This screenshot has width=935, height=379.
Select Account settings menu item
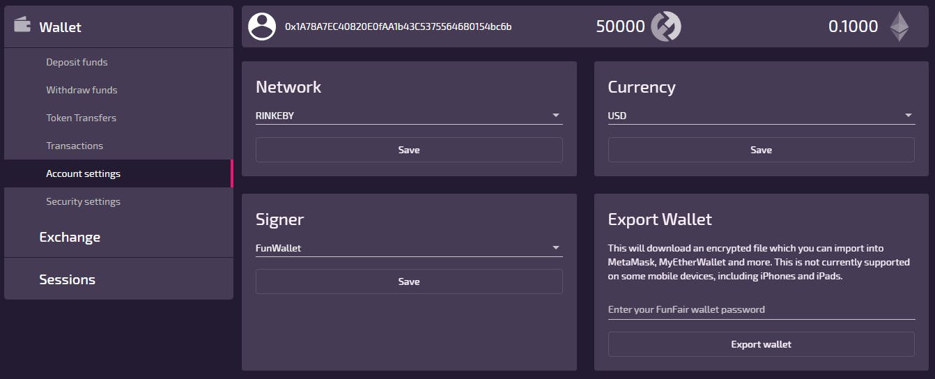pos(83,173)
